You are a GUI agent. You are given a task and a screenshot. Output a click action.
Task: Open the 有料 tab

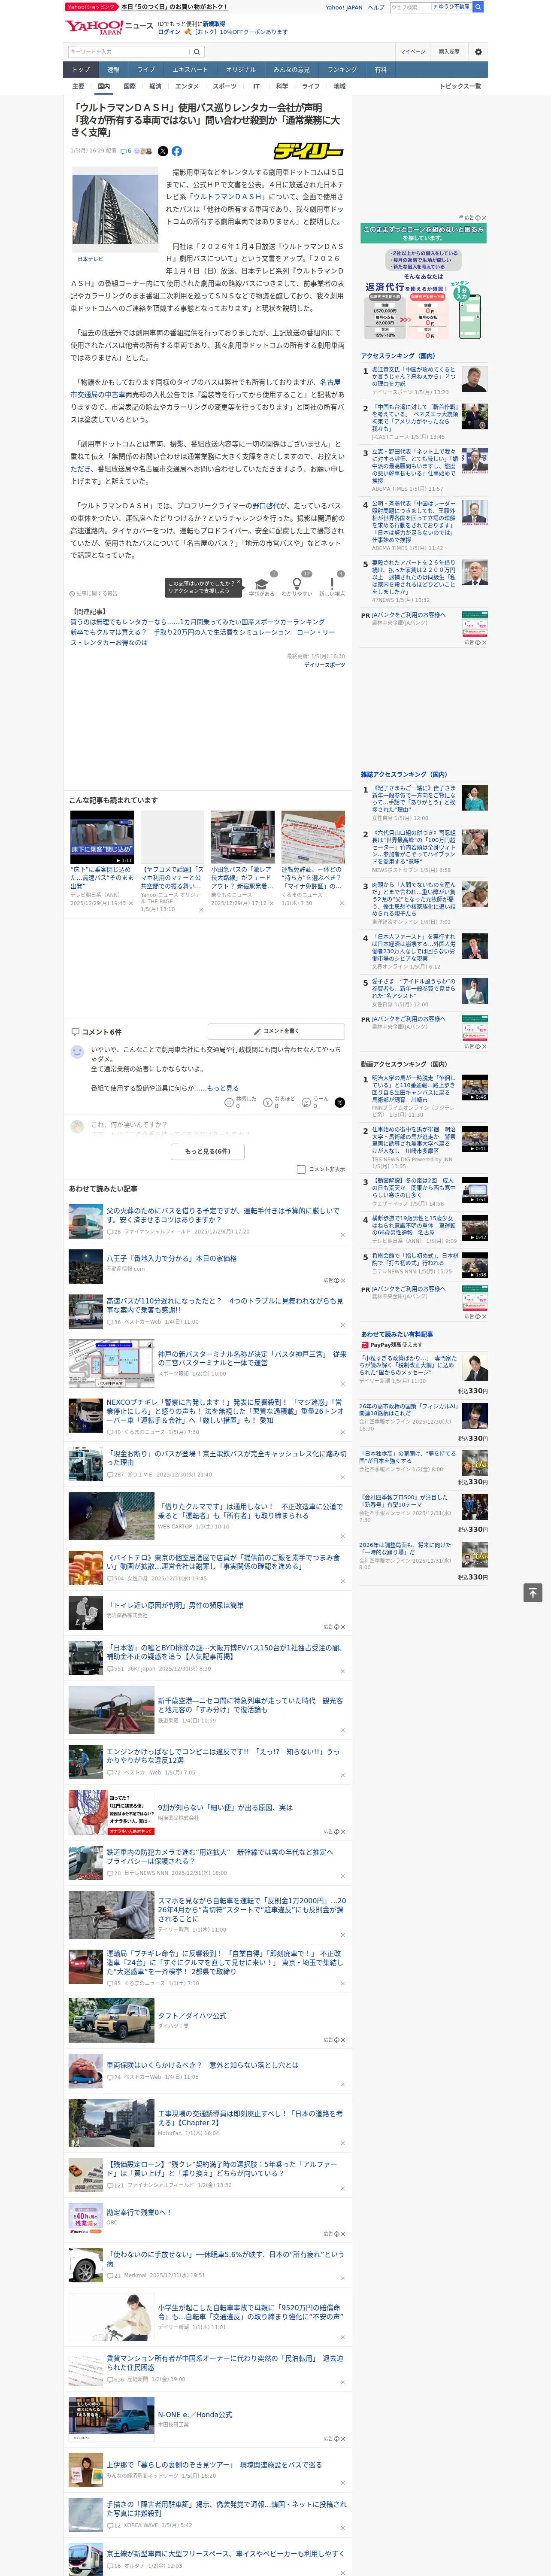coord(380,69)
